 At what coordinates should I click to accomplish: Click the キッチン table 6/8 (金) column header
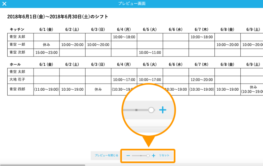pyautogui.click(x=227, y=29)
